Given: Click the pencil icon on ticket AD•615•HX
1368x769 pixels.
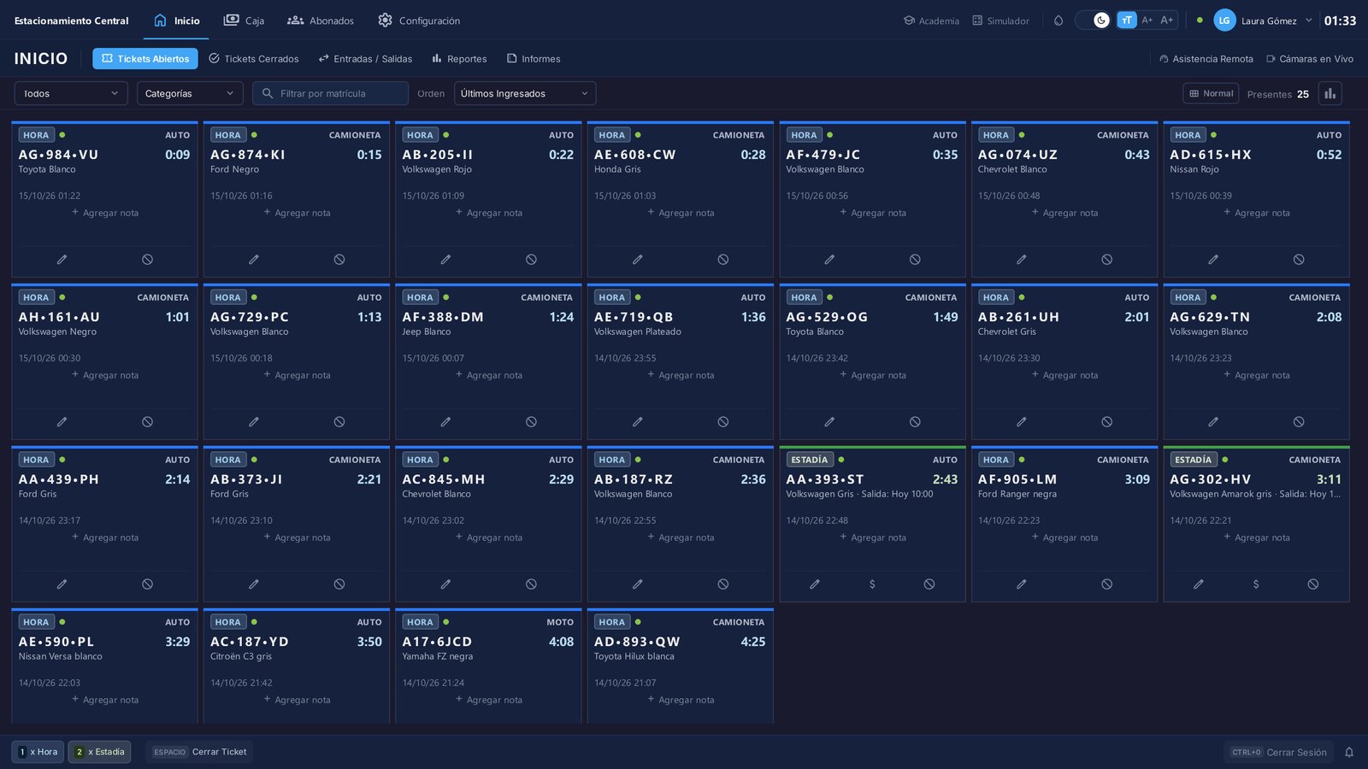Looking at the screenshot, I should click(x=1213, y=259).
